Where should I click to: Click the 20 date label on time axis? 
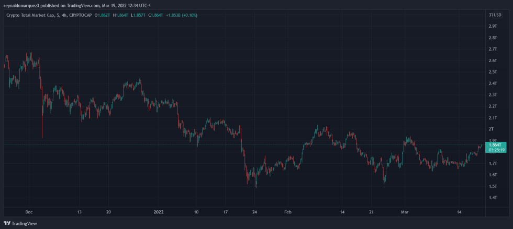point(109,212)
